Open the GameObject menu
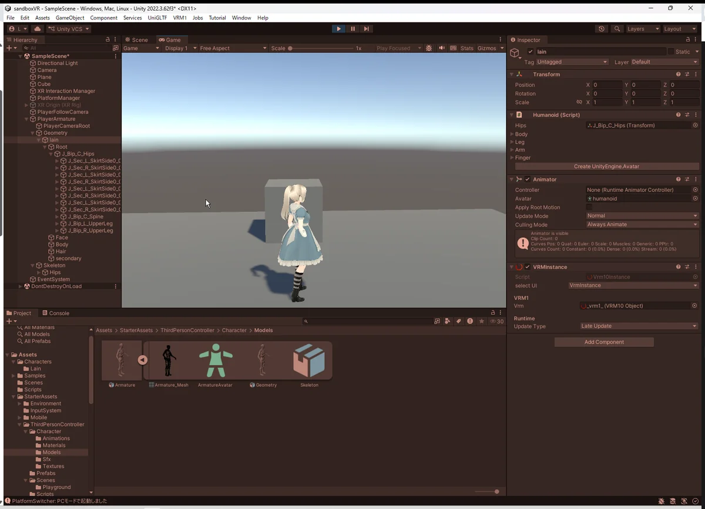 coord(70,18)
